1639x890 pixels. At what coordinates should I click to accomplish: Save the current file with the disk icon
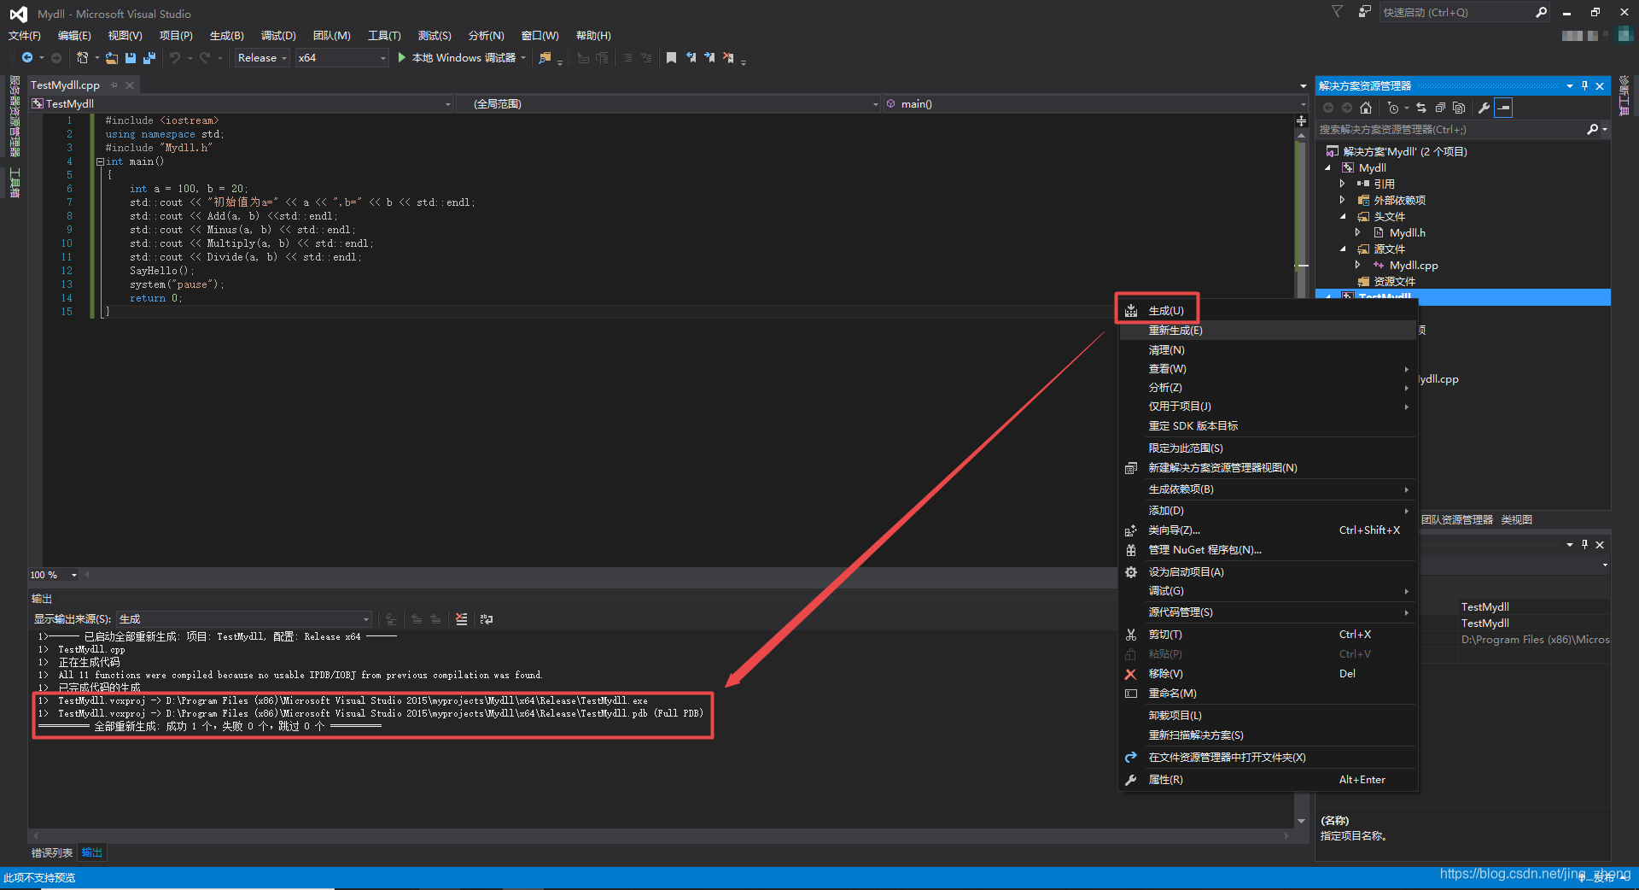[x=131, y=57]
